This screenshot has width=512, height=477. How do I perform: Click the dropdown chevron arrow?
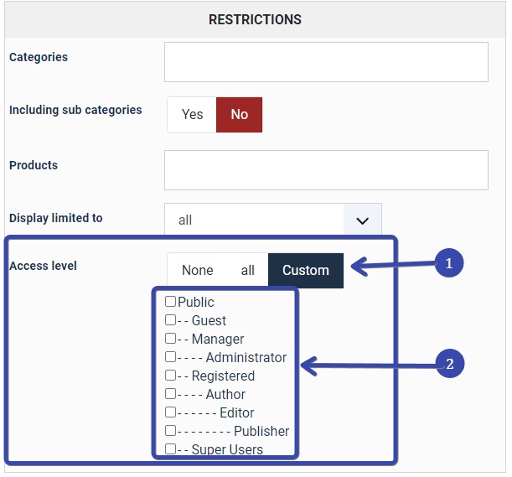click(x=363, y=220)
